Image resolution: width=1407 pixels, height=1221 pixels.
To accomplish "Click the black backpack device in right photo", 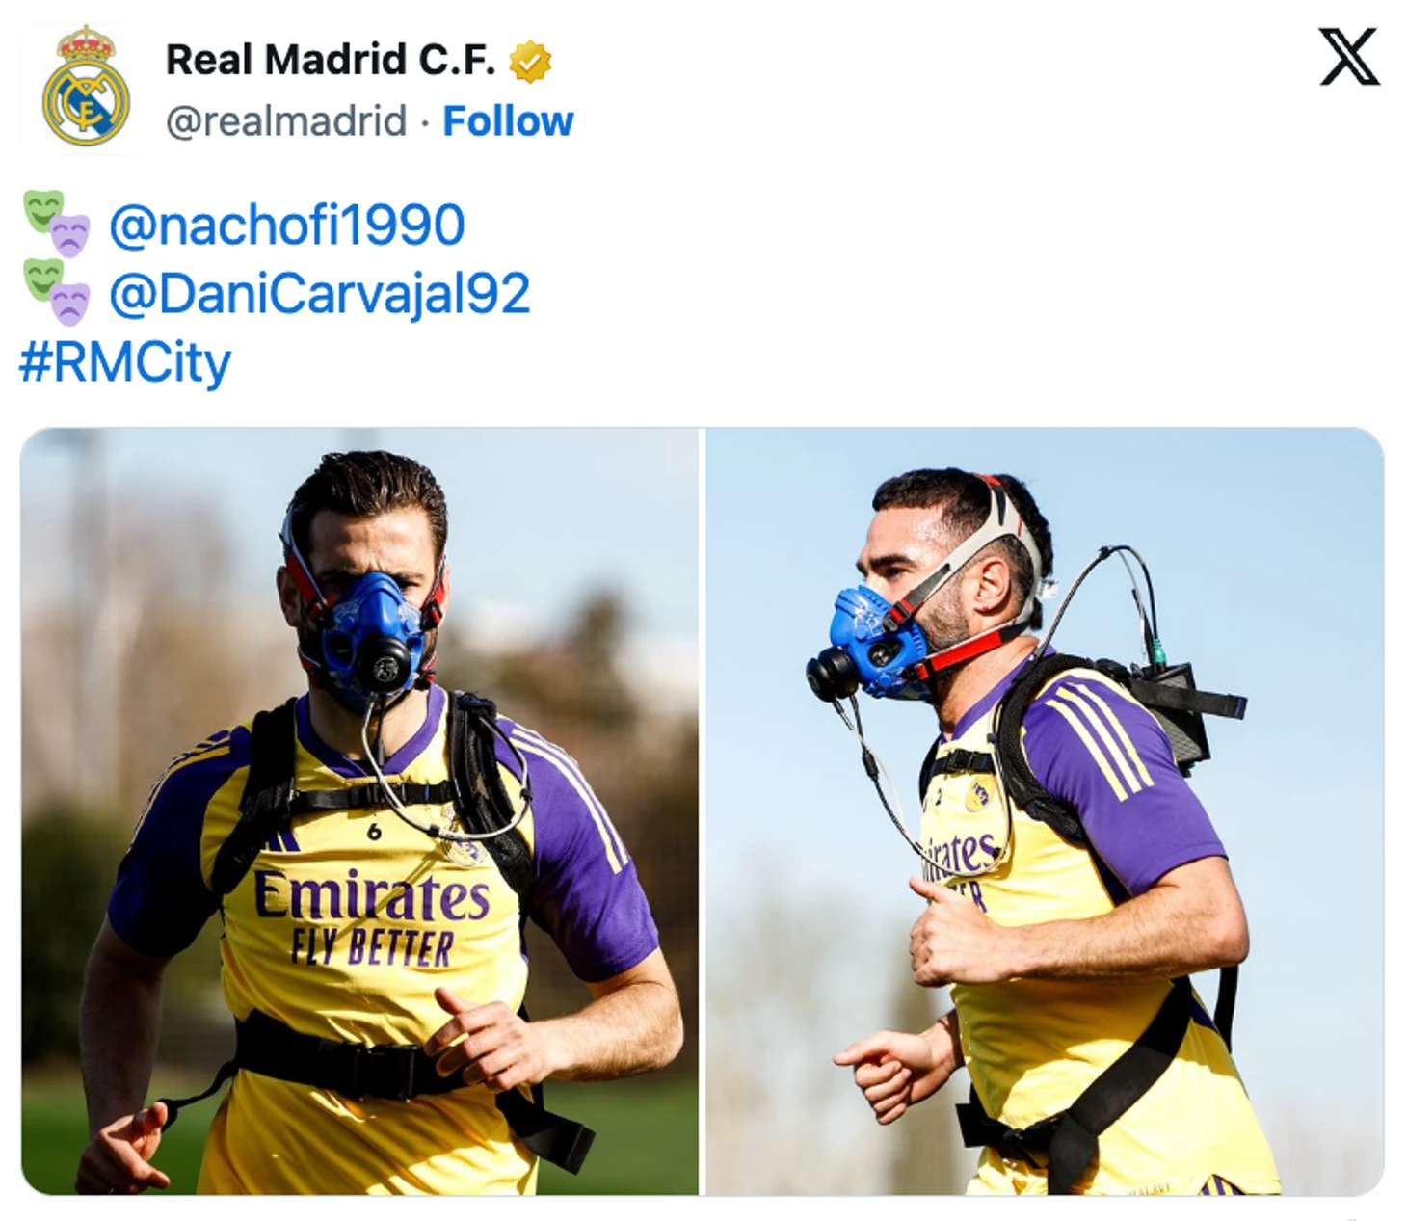I will [1181, 708].
